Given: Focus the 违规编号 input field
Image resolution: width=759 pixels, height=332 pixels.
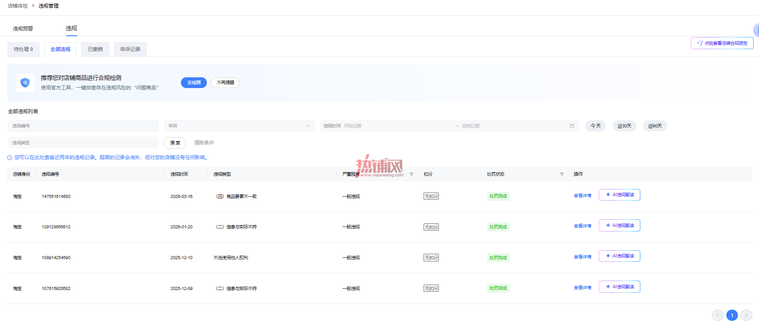Looking at the screenshot, I should click(x=83, y=126).
